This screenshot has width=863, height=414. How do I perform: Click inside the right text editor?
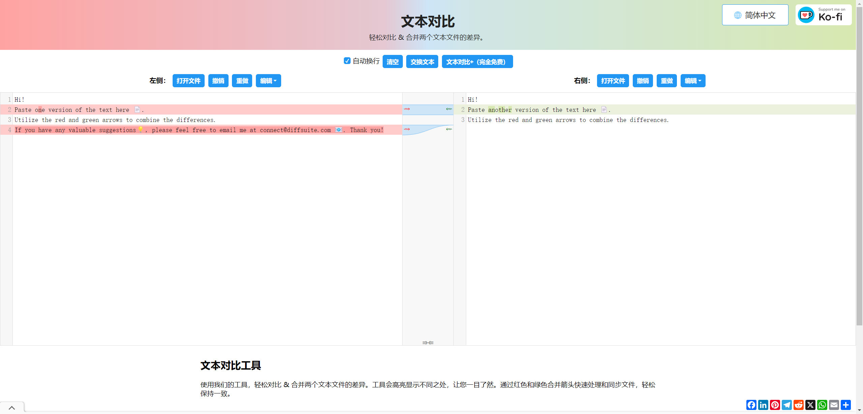[641, 202]
